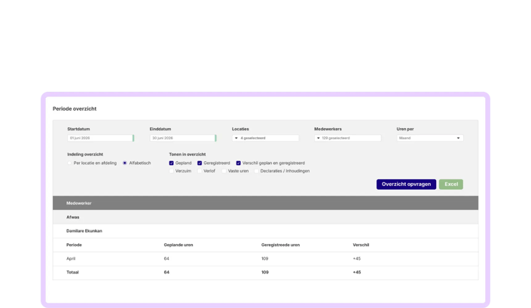This screenshot has width=531, height=308.
Task: Enable the Verlof checkbox
Action: click(x=200, y=171)
